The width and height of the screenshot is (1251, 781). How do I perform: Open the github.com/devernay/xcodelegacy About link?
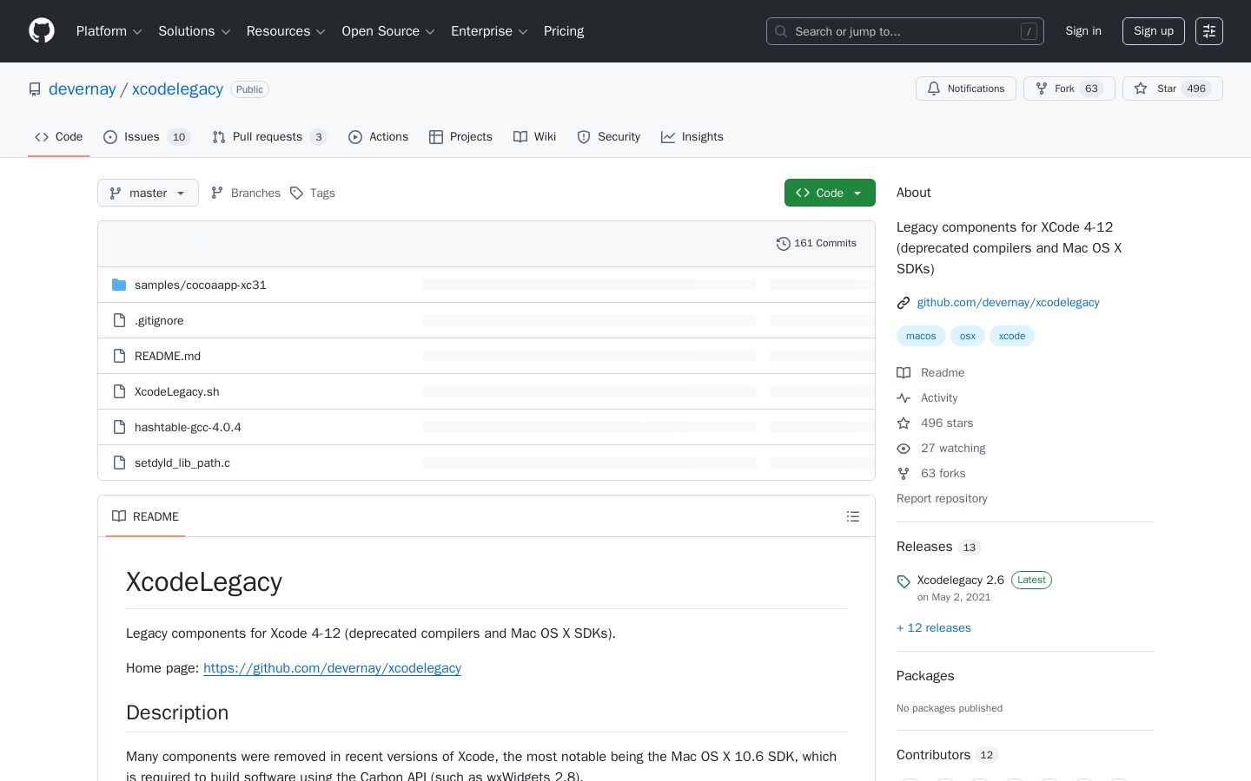point(1008,302)
